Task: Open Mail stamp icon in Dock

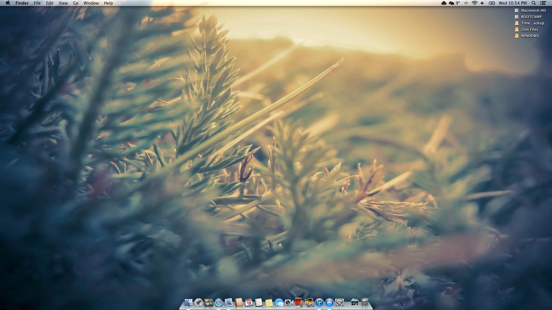Action: click(229, 302)
